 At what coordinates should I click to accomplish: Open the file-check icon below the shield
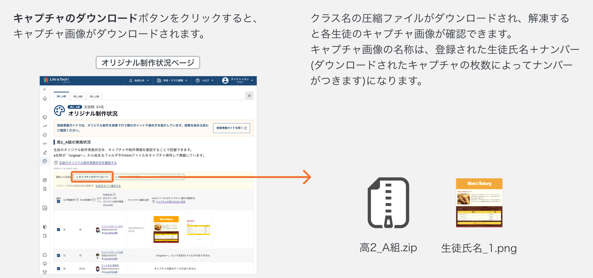coord(45,236)
